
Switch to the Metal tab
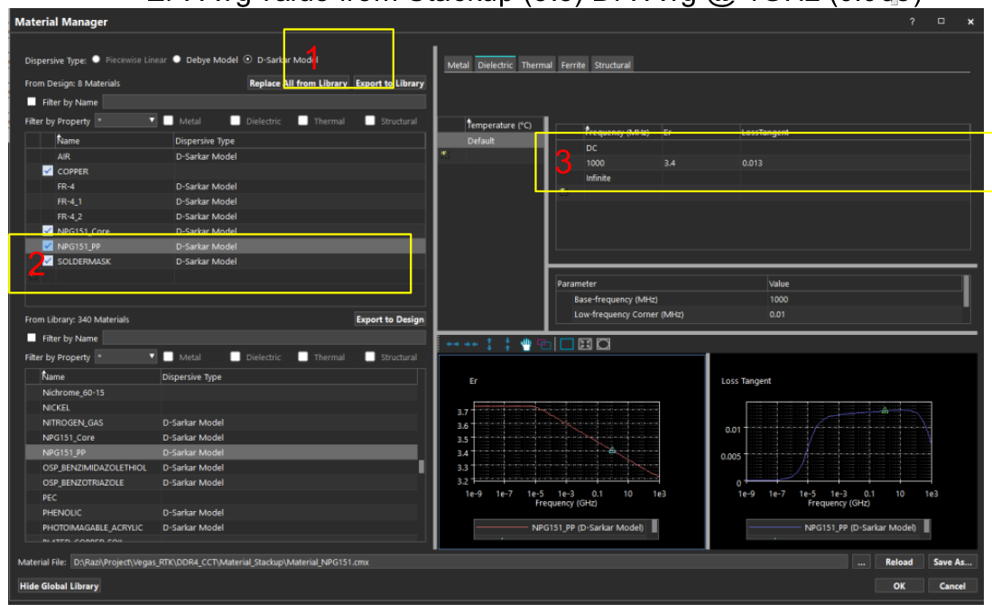[x=458, y=64]
